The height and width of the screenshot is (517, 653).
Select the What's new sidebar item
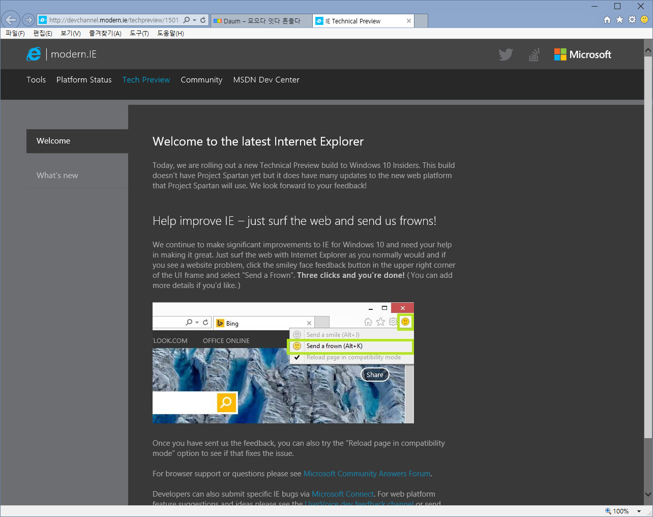pos(77,176)
